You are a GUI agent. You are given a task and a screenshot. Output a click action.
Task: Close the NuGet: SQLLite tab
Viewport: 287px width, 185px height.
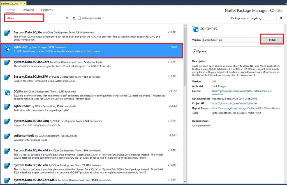pyautogui.click(x=24, y=3)
